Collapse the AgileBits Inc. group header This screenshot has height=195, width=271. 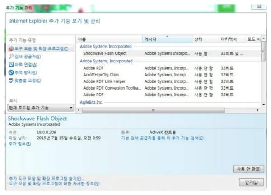(91, 102)
